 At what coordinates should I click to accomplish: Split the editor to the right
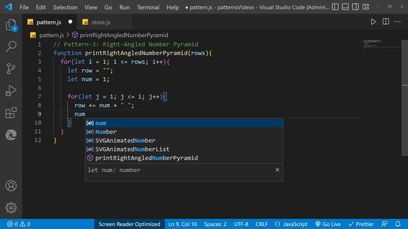pyautogui.click(x=386, y=22)
